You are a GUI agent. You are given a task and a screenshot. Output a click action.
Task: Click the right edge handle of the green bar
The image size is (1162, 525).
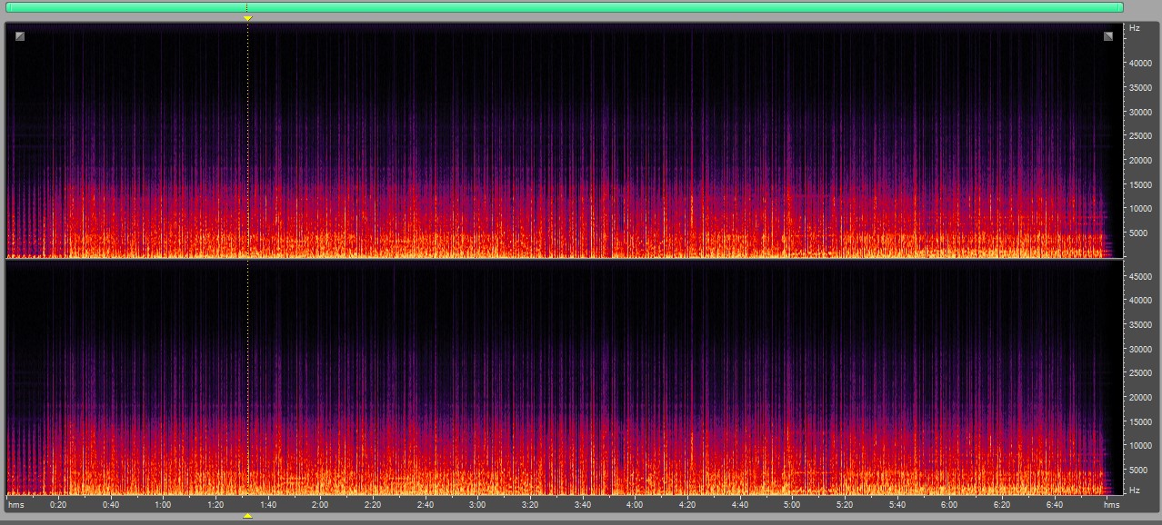pyautogui.click(x=1120, y=7)
